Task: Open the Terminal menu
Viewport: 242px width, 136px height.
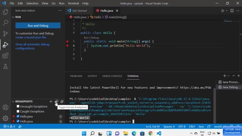Action: tap(73, 3)
